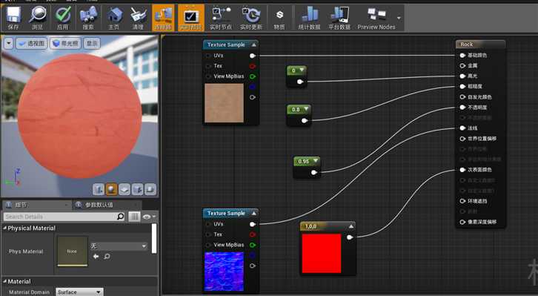538x296 pixels.
Task: Click the Details panel vertical scrollbar
Action: (154, 239)
